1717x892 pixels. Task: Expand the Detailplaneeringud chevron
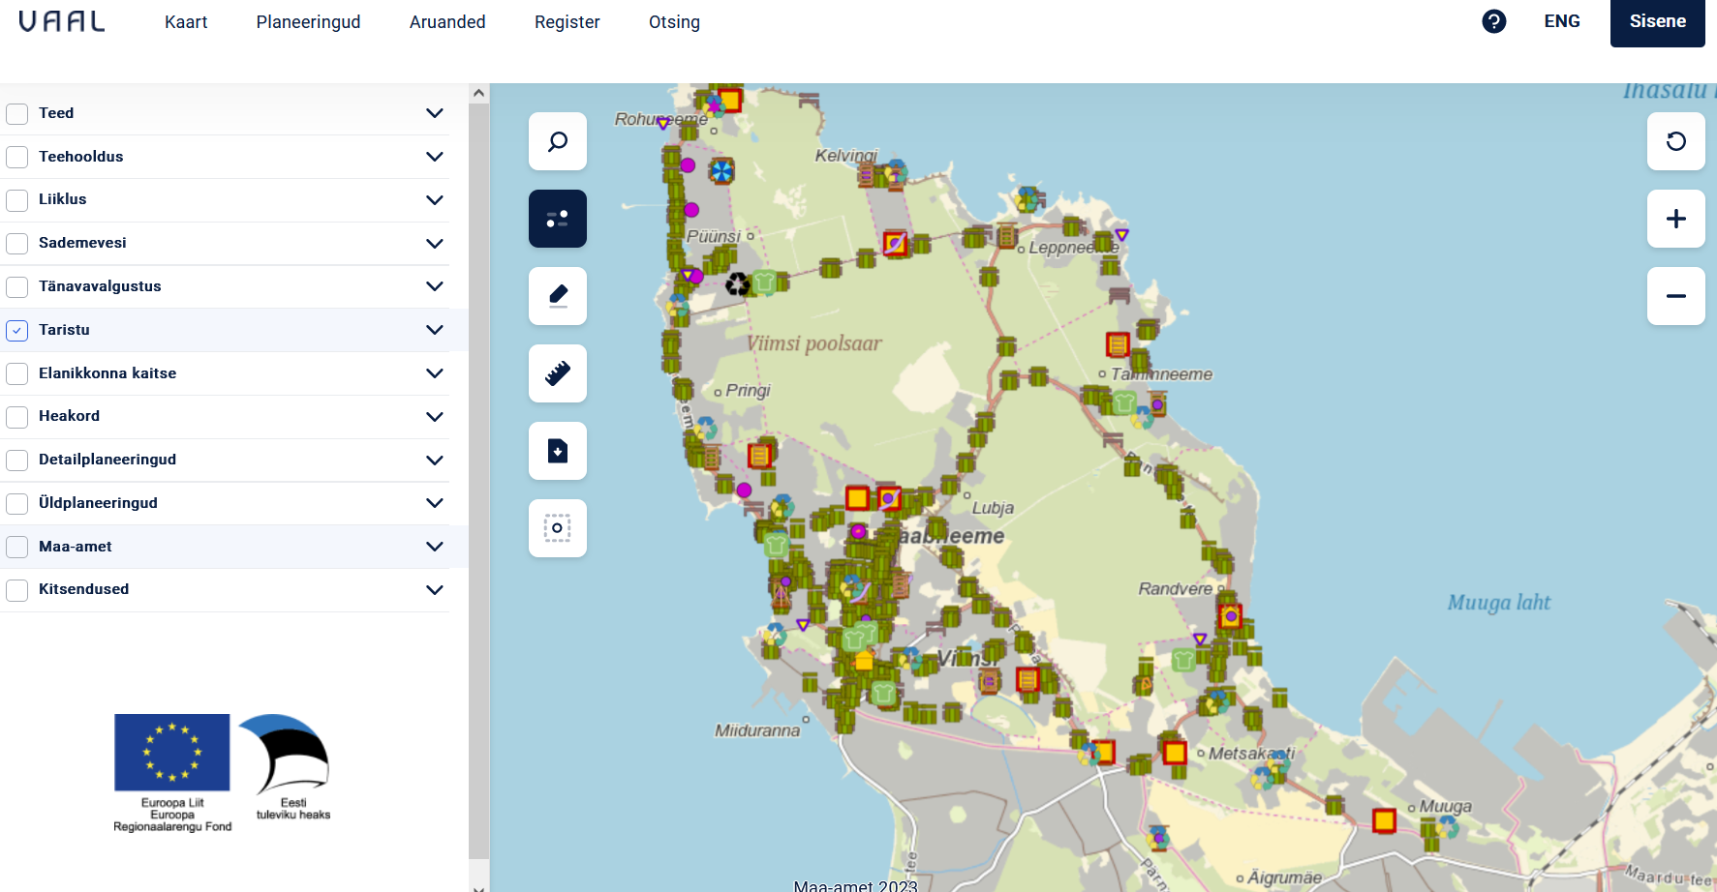[x=435, y=460]
